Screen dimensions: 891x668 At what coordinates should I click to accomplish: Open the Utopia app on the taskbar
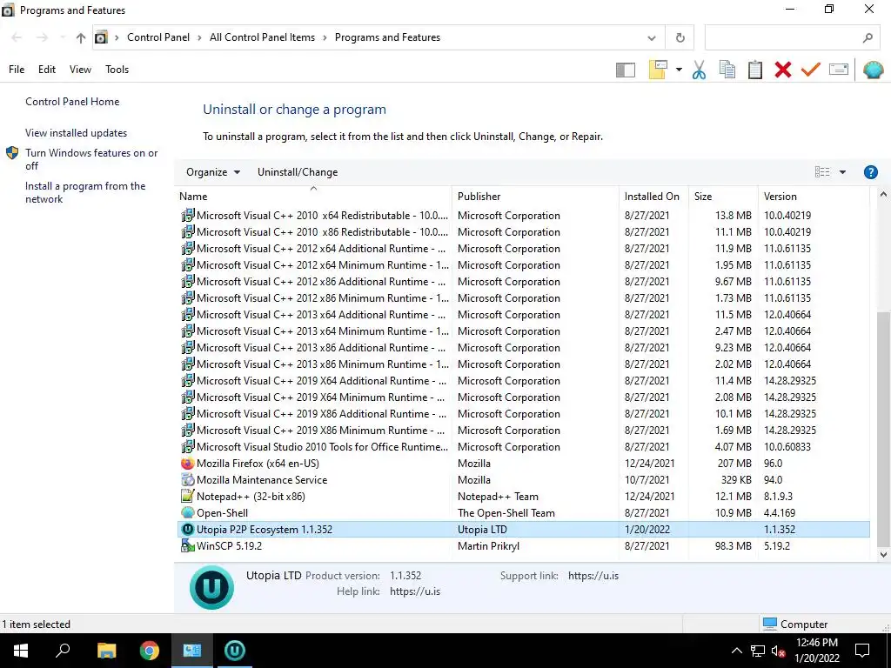235,651
